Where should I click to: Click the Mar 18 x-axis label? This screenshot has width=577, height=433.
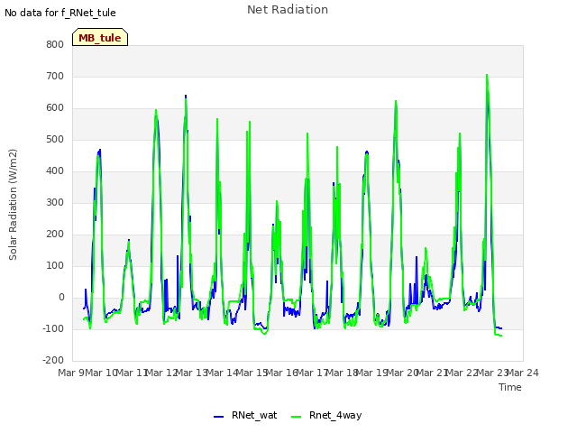(343, 373)
